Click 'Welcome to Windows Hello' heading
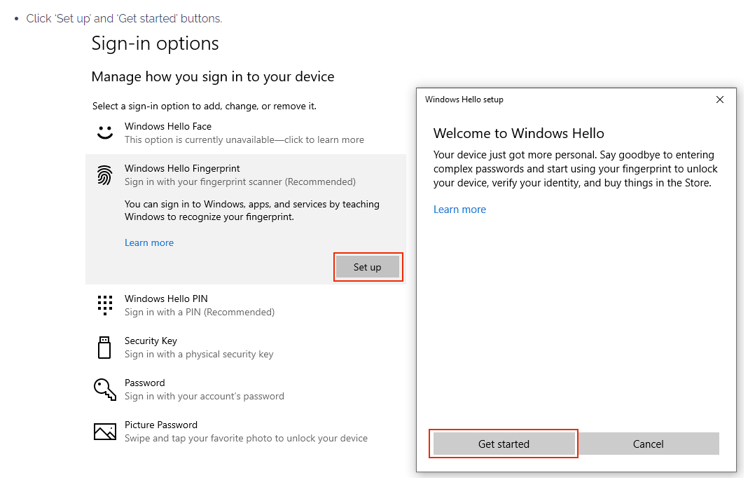Image resolution: width=748 pixels, height=480 pixels. click(x=518, y=133)
